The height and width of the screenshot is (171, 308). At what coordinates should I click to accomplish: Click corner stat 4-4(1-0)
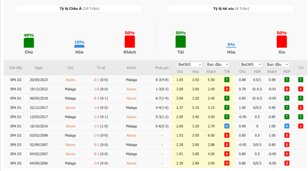click(x=162, y=108)
